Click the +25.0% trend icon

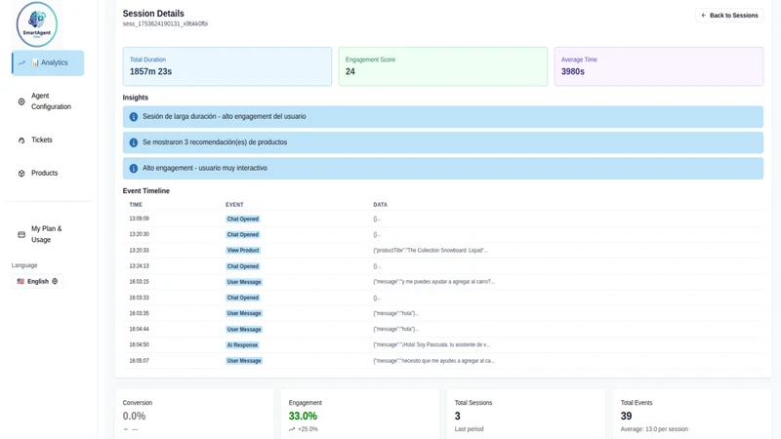click(292, 429)
